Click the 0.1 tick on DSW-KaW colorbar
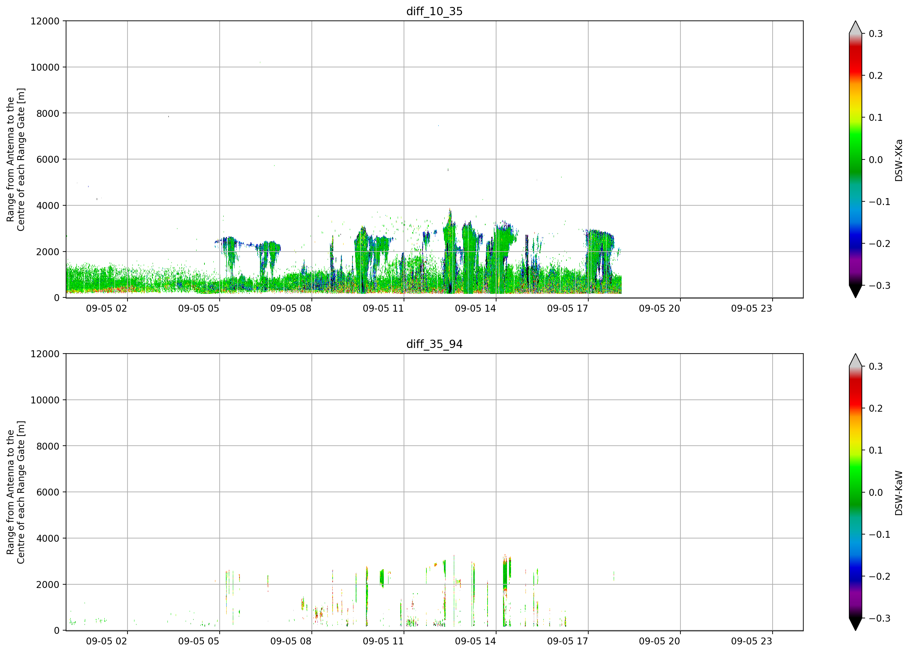910x653 pixels. [876, 450]
